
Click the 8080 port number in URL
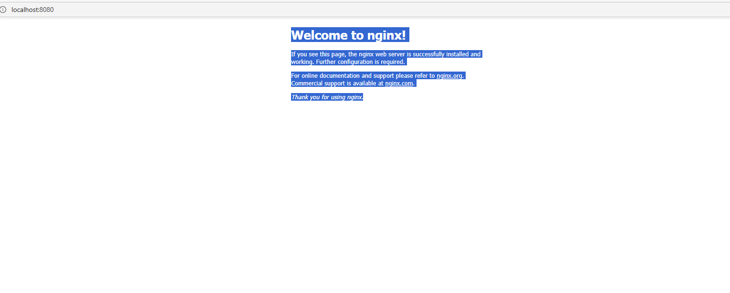pyautogui.click(x=47, y=10)
